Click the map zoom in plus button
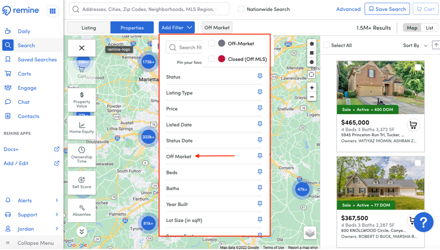 tap(312, 87)
